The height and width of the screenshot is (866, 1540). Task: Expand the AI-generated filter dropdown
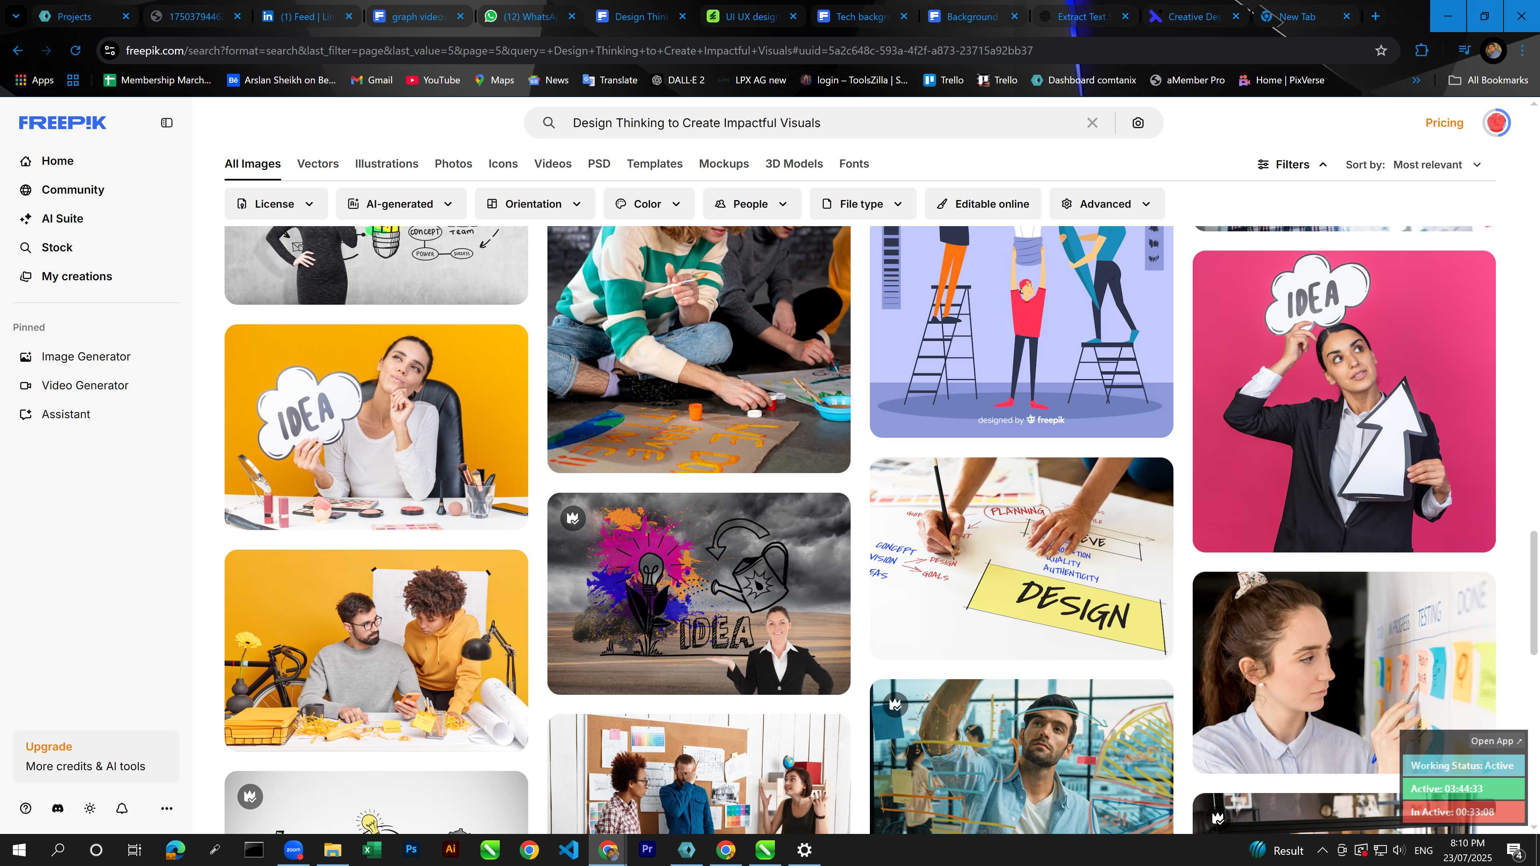tap(401, 204)
